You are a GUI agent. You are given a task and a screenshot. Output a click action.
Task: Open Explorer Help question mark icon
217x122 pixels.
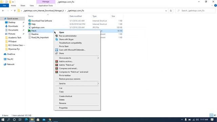tap(215, 5)
